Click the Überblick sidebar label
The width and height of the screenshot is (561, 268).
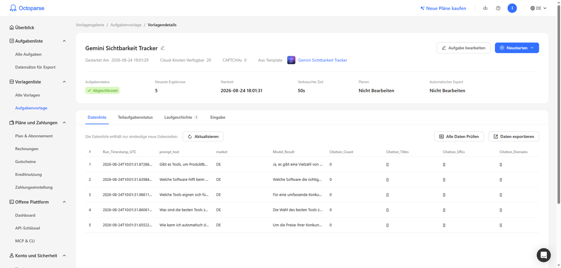(x=25, y=28)
